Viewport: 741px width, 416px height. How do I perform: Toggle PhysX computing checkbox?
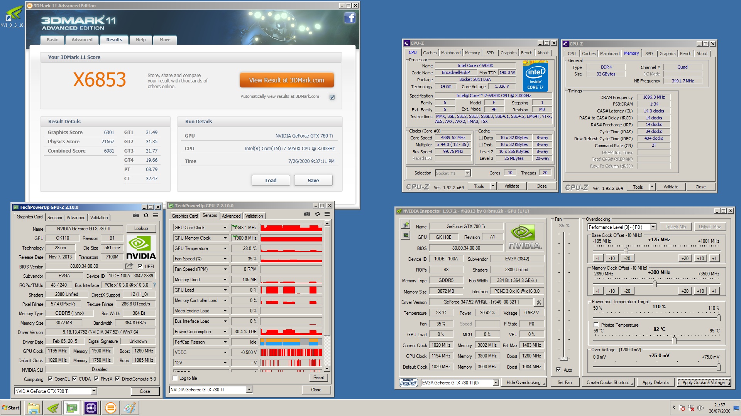(96, 379)
